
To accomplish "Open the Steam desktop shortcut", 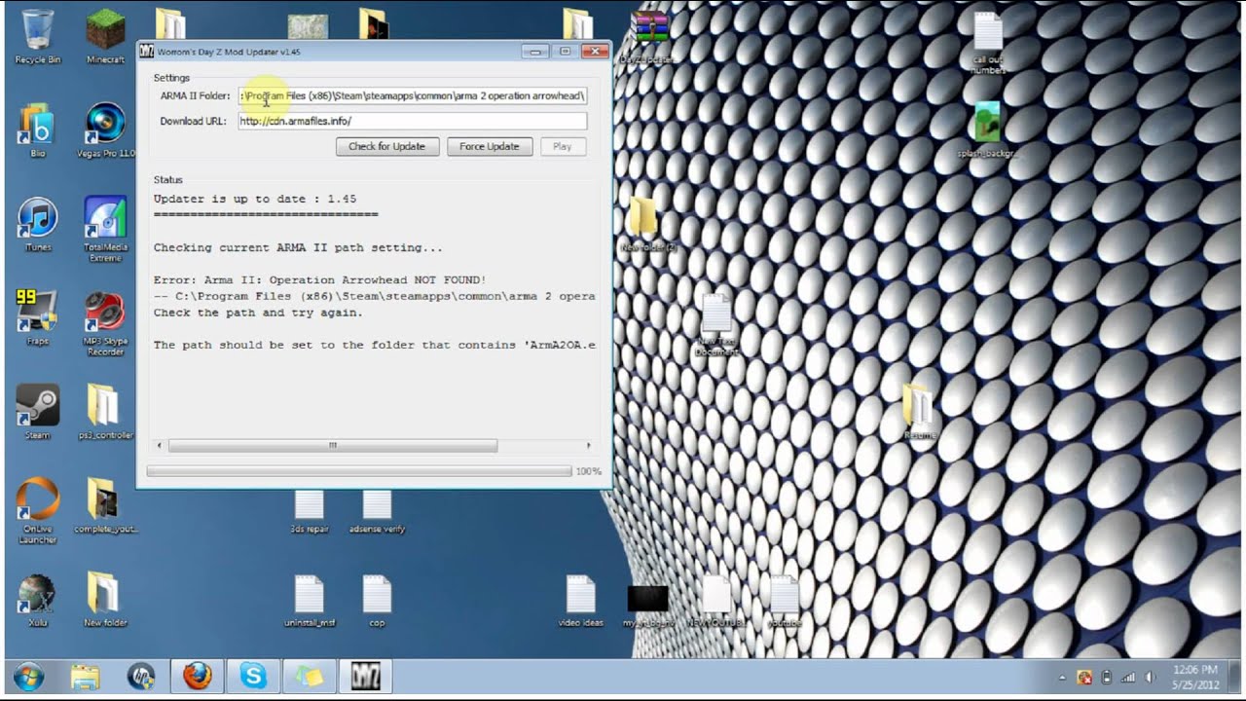I will point(37,411).
